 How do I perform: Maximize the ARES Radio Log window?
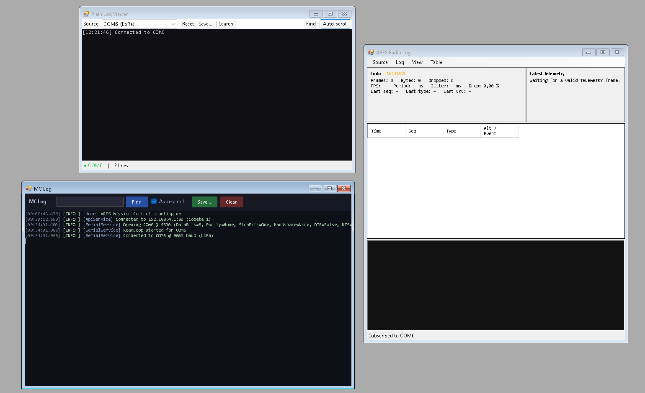tap(603, 52)
